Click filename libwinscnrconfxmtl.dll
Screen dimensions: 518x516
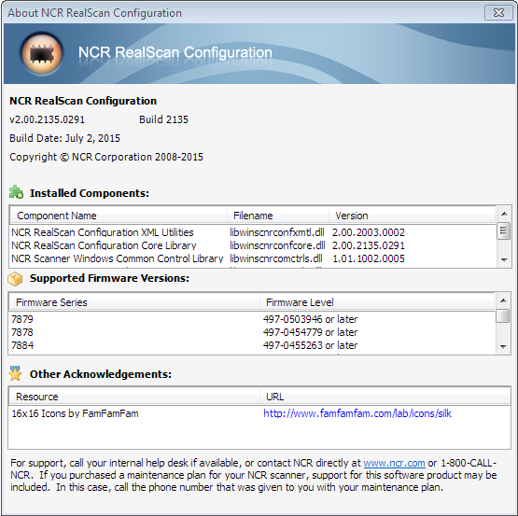277,232
